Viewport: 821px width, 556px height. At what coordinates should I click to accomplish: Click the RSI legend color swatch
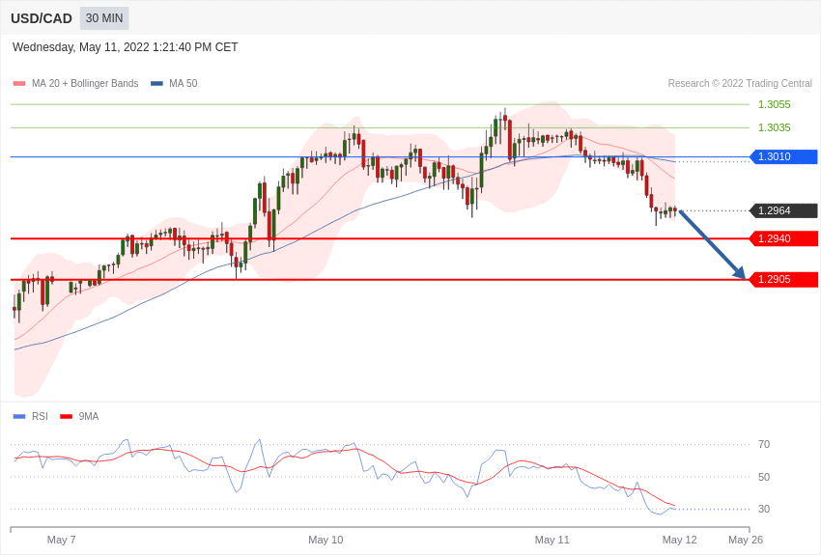point(19,416)
